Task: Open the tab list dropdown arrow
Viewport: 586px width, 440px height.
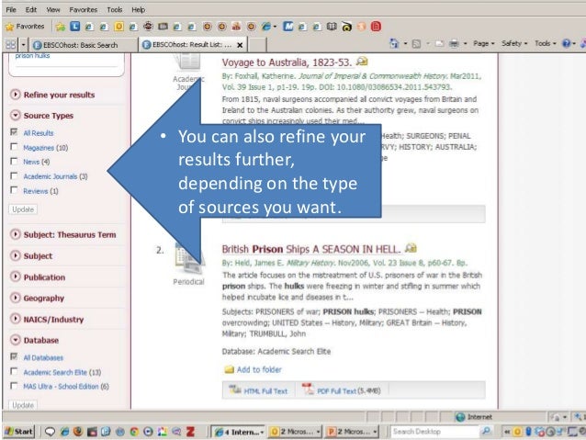Action: 23,45
